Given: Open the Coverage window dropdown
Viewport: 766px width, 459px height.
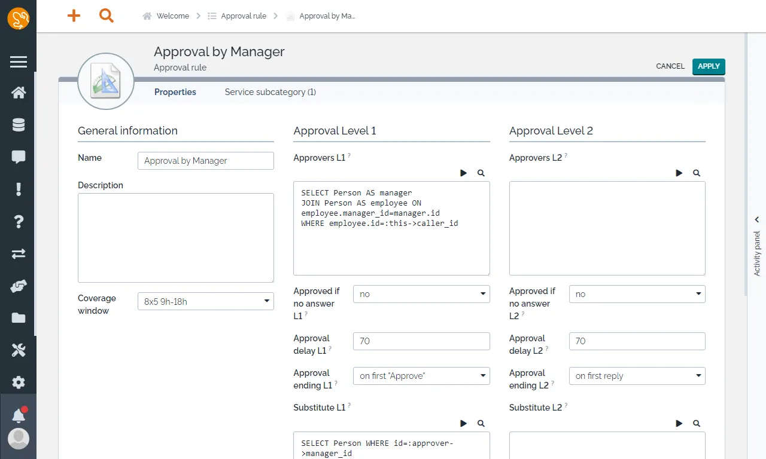Looking at the screenshot, I should click(x=205, y=301).
